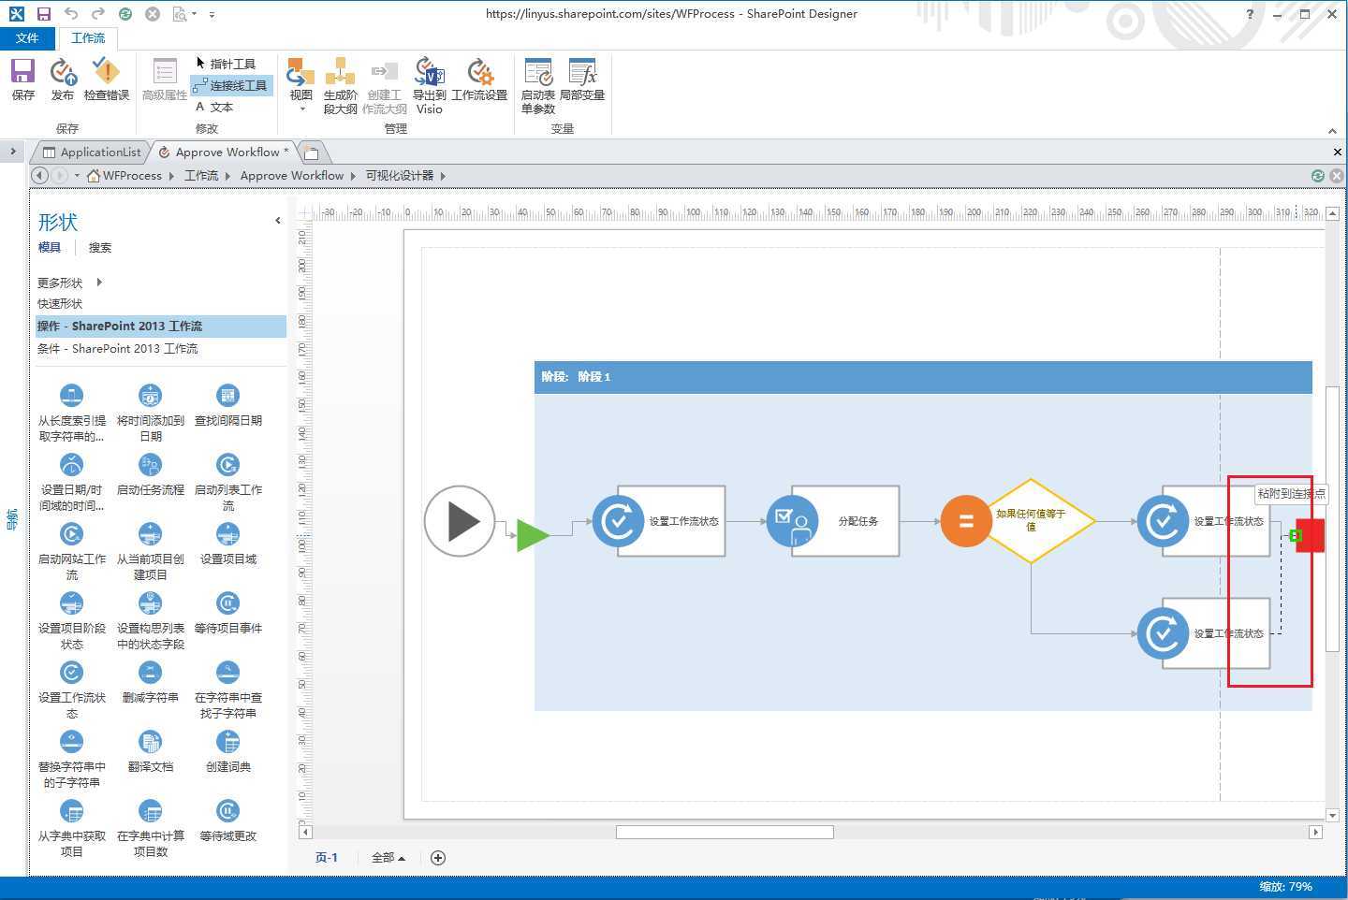This screenshot has height=900, width=1348.
Task: Select the 指针工具 pointer tool
Action: point(225,64)
